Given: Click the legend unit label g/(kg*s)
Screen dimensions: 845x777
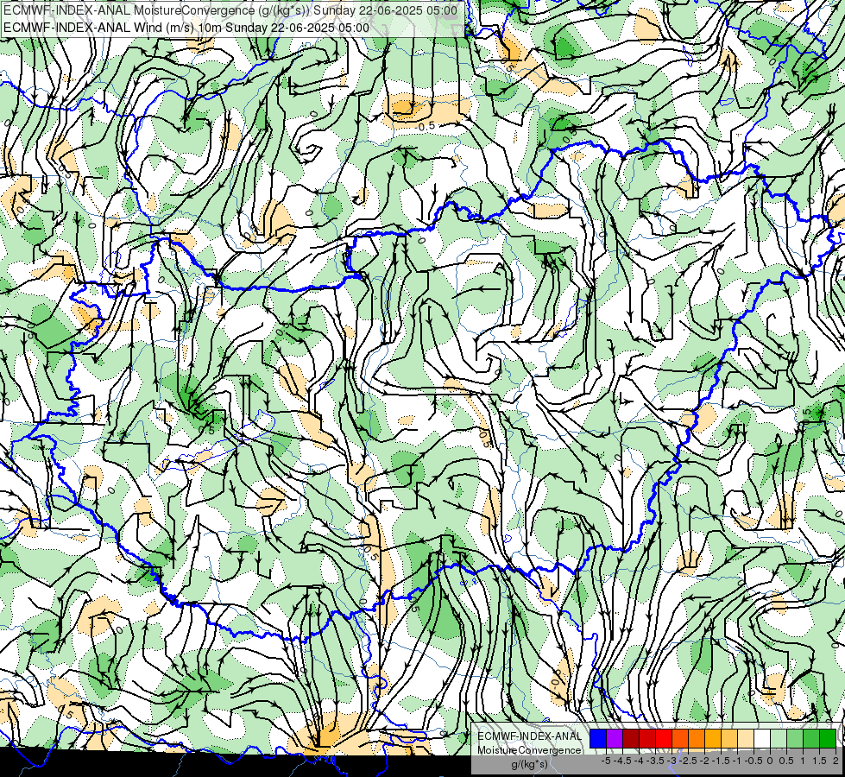Looking at the screenshot, I should pos(529,764).
